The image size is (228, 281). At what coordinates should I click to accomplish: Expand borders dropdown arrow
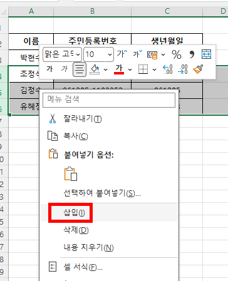tap(154, 69)
